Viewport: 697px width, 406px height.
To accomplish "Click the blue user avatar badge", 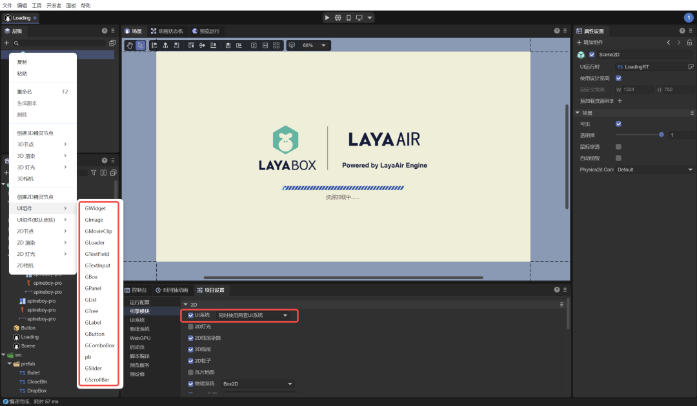I will 689,18.
